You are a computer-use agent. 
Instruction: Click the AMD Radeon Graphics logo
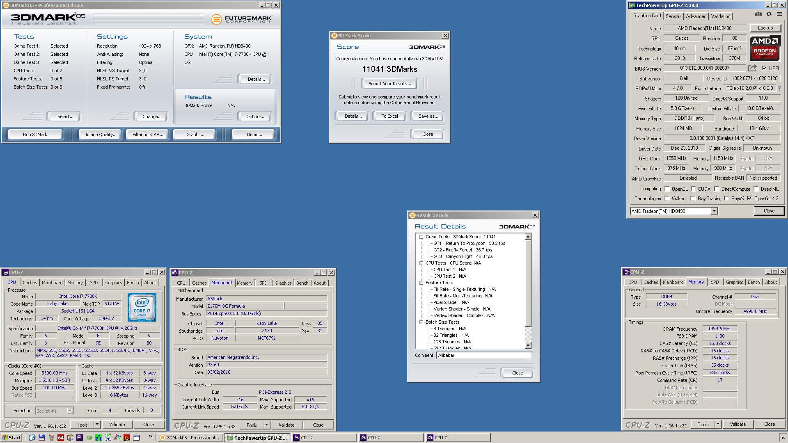click(765, 49)
